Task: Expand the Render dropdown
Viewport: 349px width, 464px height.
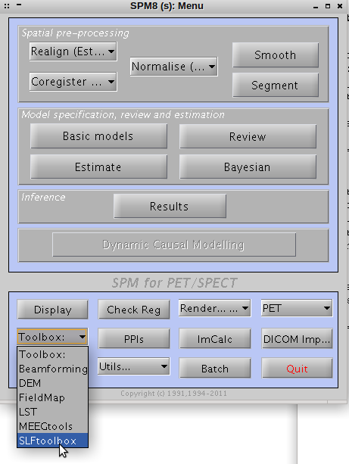Action: point(214,308)
